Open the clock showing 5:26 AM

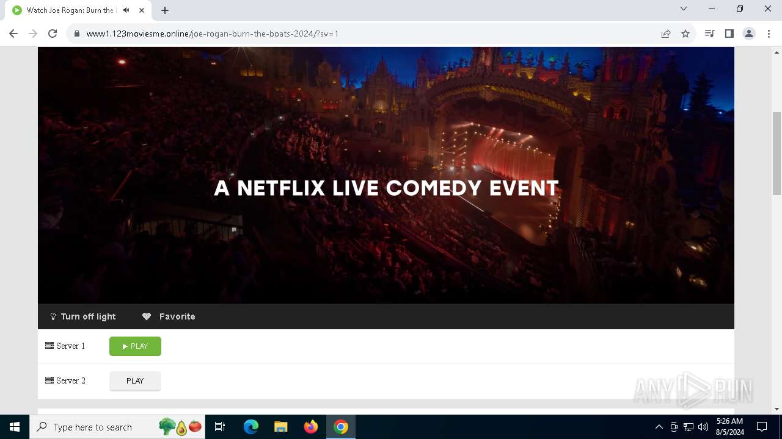tap(730, 427)
